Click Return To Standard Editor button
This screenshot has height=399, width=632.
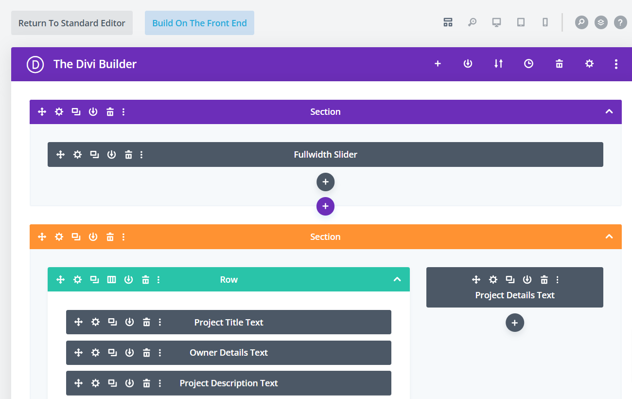coord(72,23)
